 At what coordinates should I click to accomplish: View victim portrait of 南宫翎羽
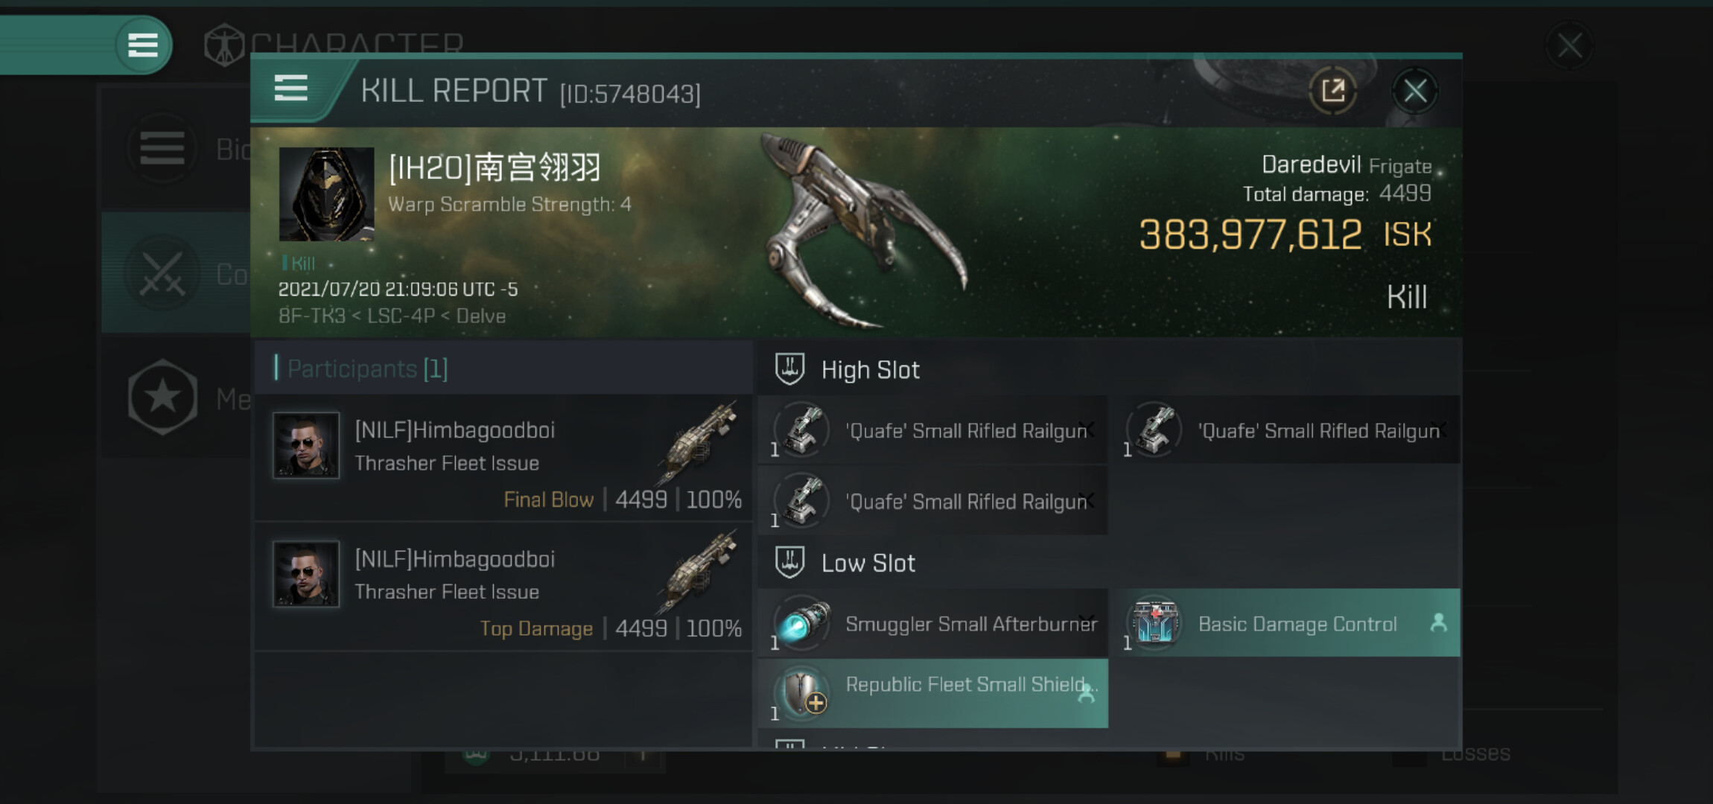(326, 194)
